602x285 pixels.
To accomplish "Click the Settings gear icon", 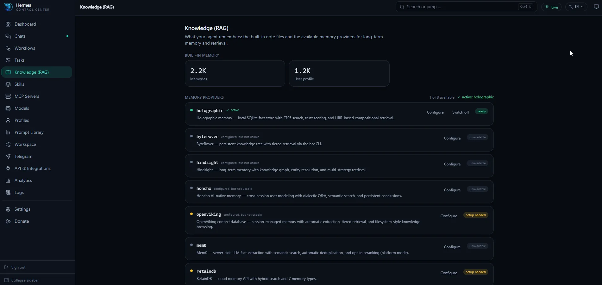I will pos(8,209).
